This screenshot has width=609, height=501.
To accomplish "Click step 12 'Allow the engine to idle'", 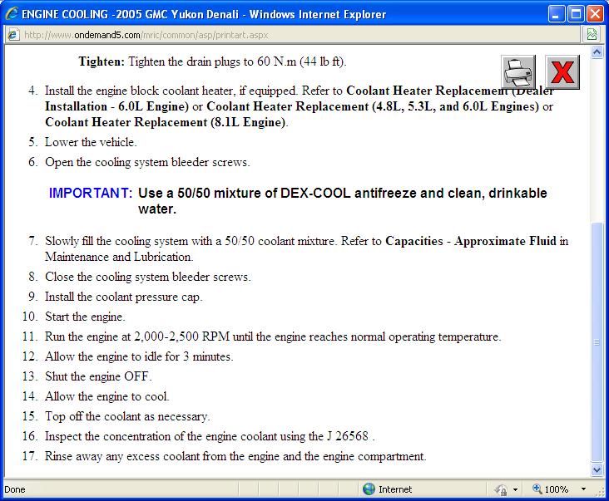I will (x=139, y=356).
